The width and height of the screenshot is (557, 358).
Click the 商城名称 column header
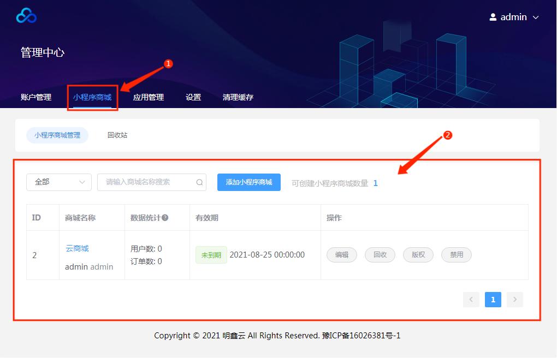80,218
